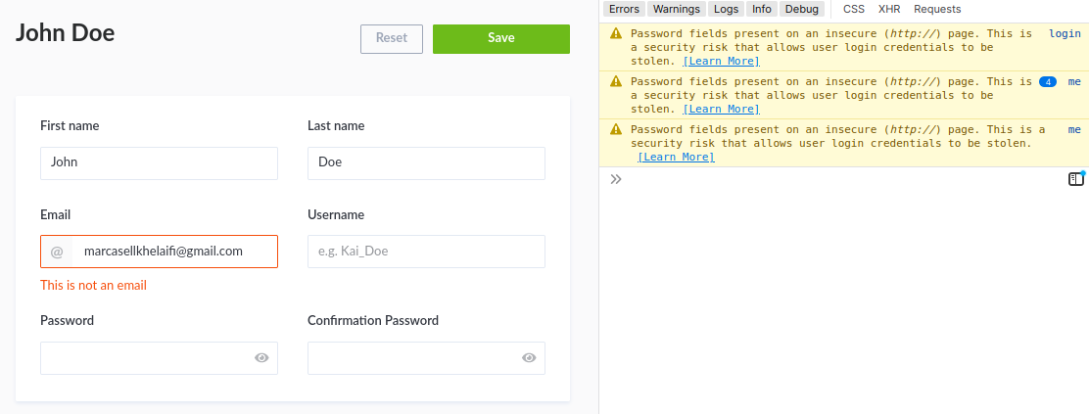The height and width of the screenshot is (414, 1089).
Task: Click the First name label
Action: tap(70, 125)
